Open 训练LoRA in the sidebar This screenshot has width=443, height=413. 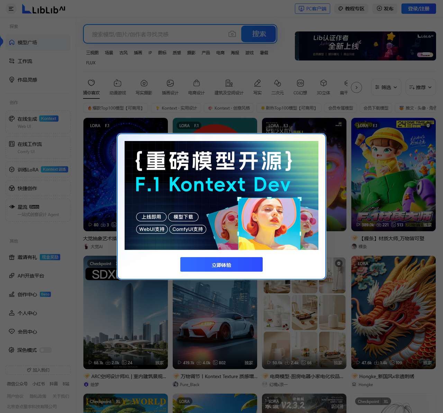(x=38, y=170)
